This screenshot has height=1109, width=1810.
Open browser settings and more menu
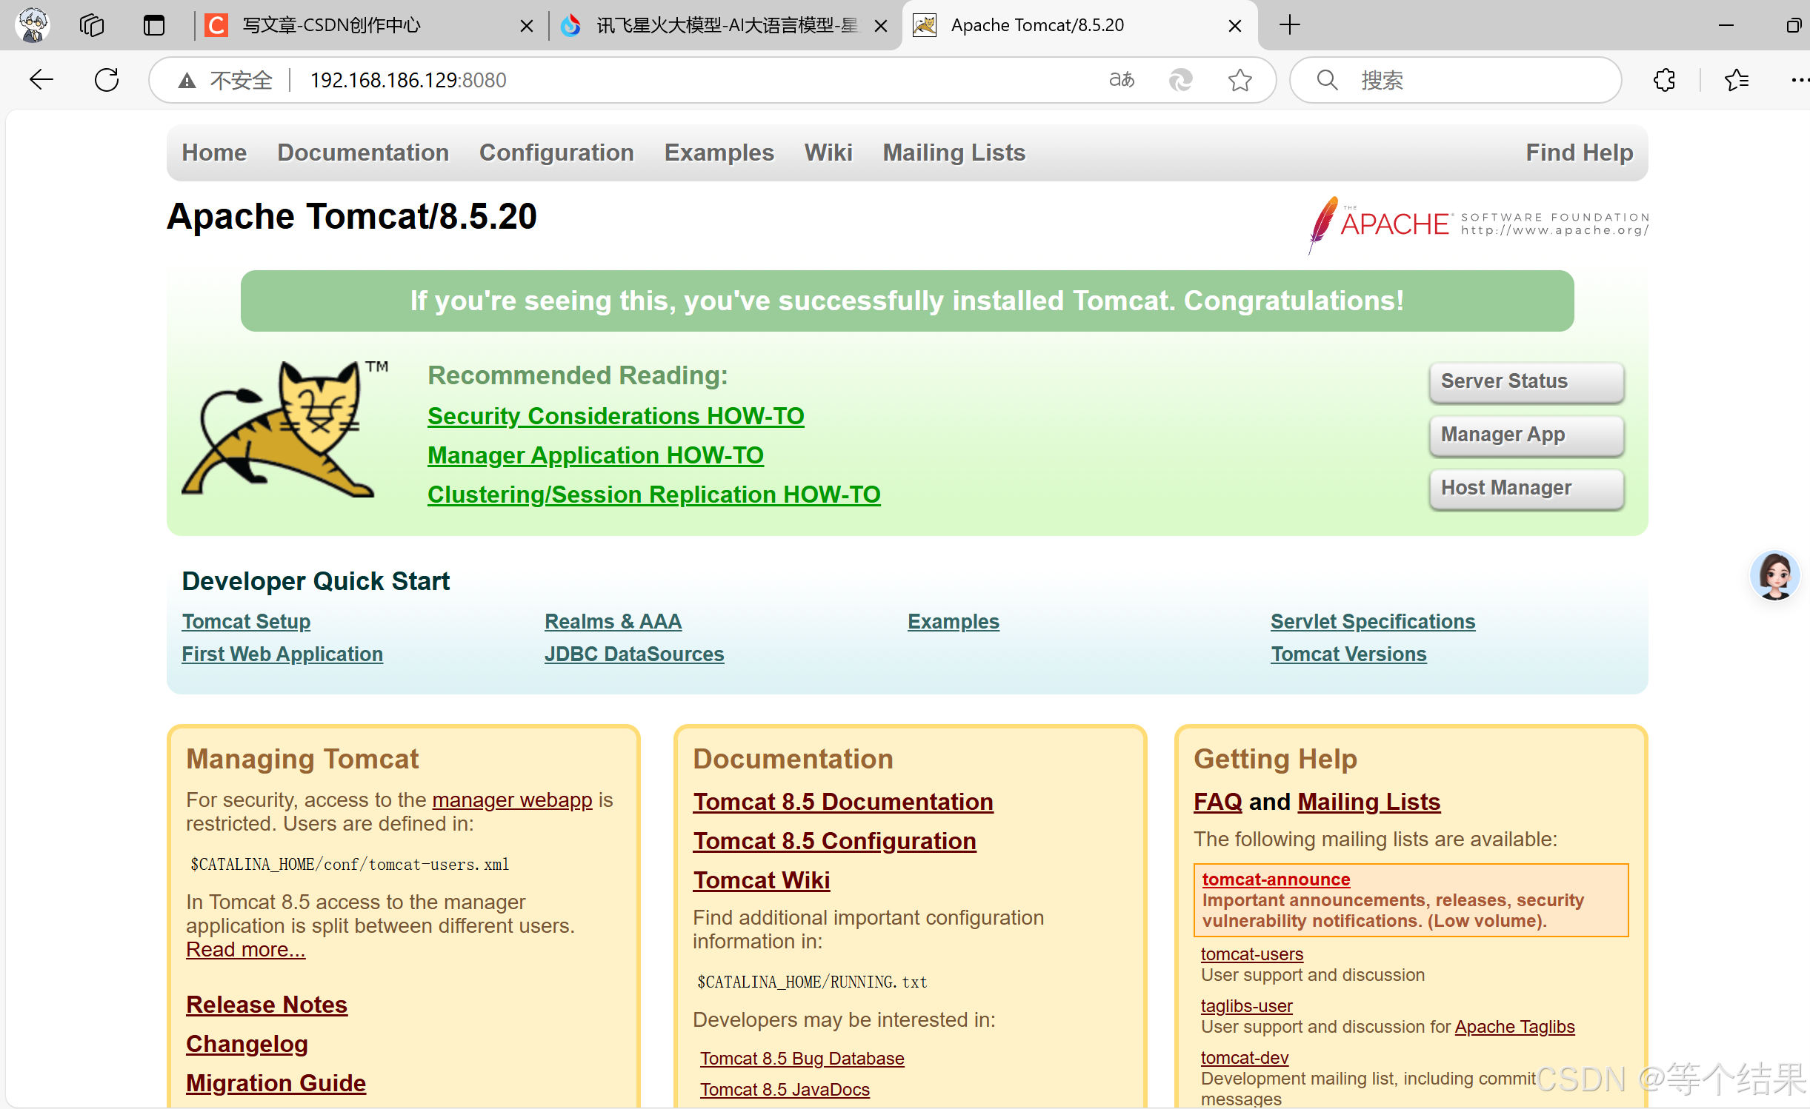[1800, 79]
